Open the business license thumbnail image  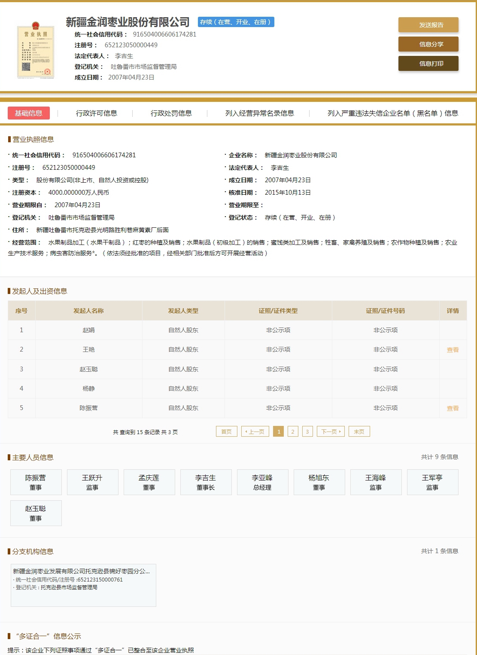point(36,51)
